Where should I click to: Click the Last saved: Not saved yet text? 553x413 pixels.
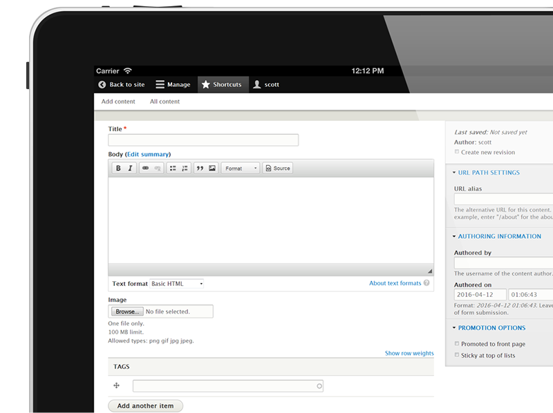491,132
